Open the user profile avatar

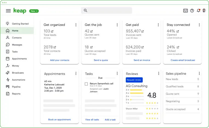(204, 10)
